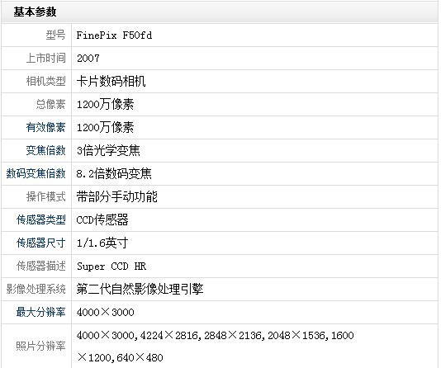Click the 带部分手动功能 value
The width and height of the screenshot is (441, 368).
(x=117, y=196)
